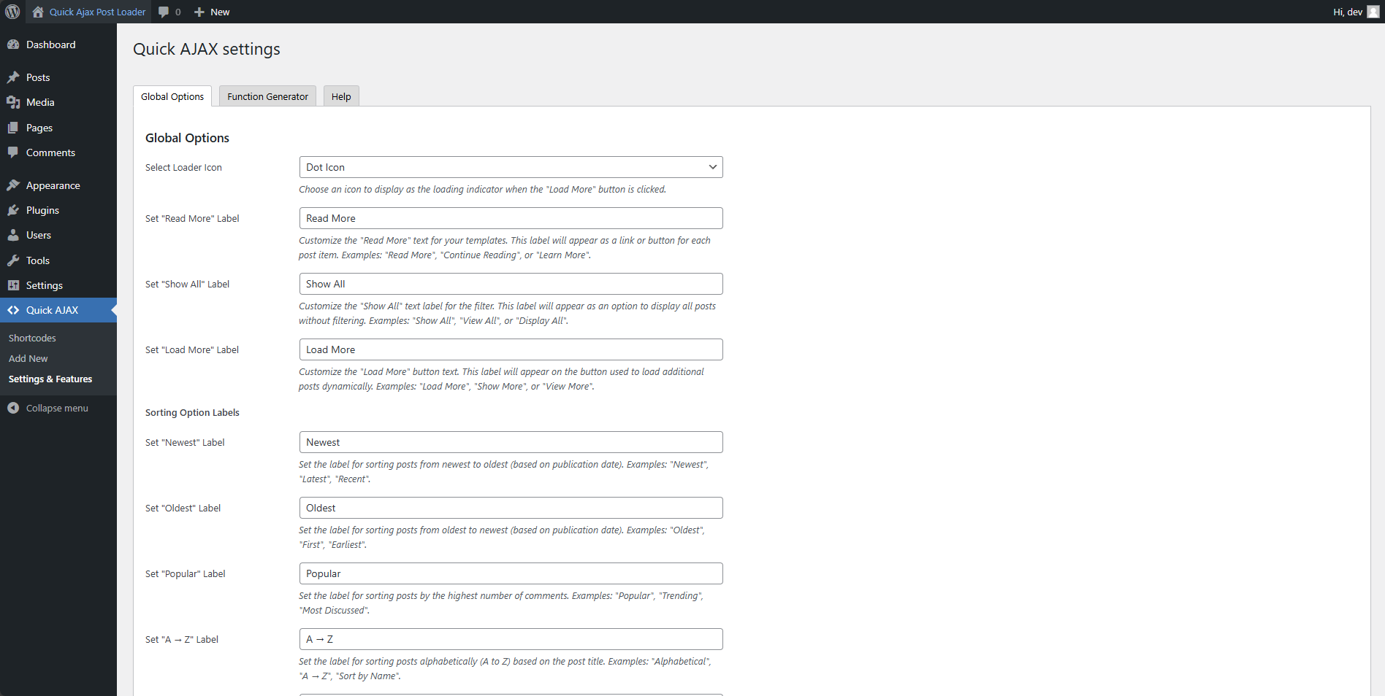The height and width of the screenshot is (696, 1385).
Task: Click the "Show All" label input field
Action: point(511,284)
